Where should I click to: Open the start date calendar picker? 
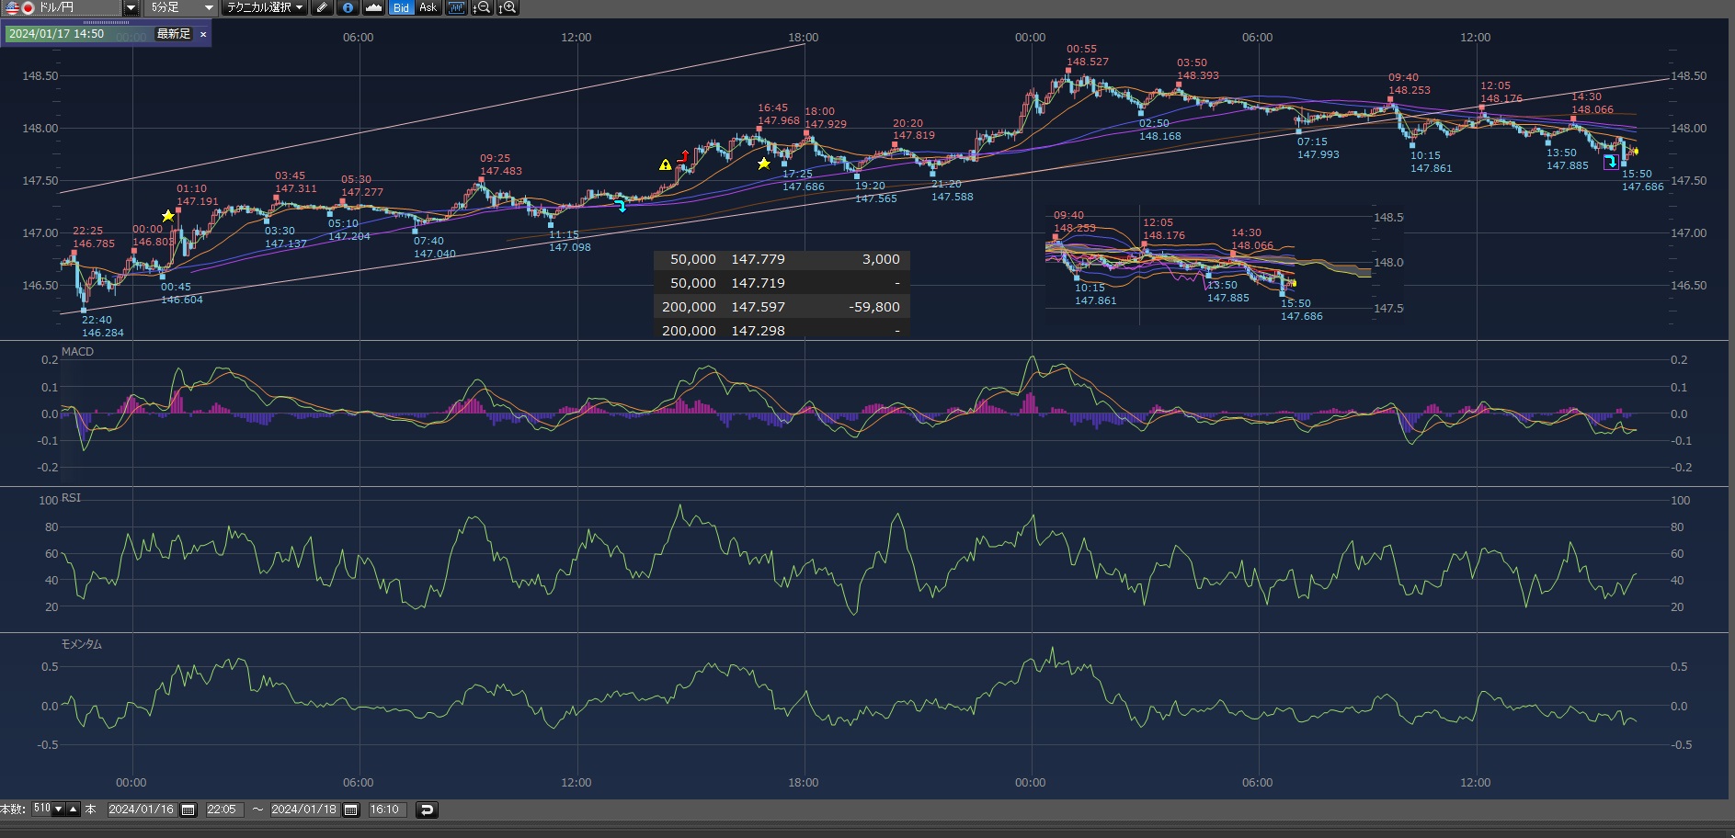(188, 810)
